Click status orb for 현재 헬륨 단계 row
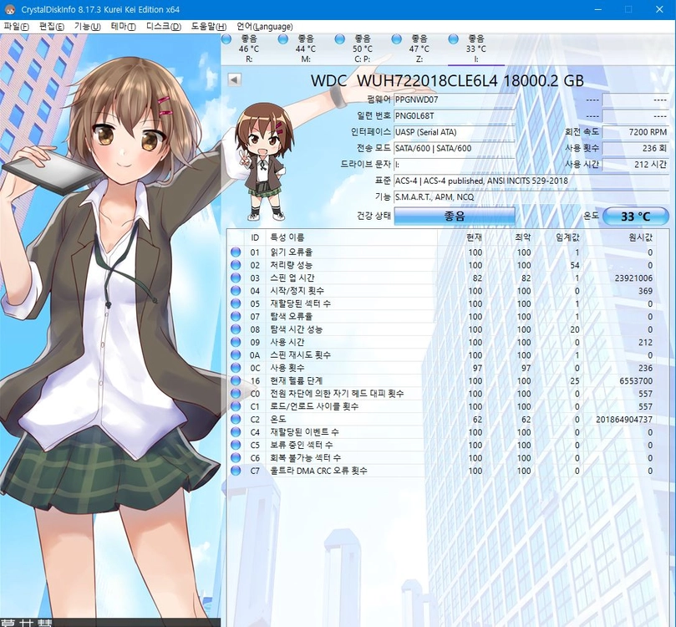 point(236,380)
